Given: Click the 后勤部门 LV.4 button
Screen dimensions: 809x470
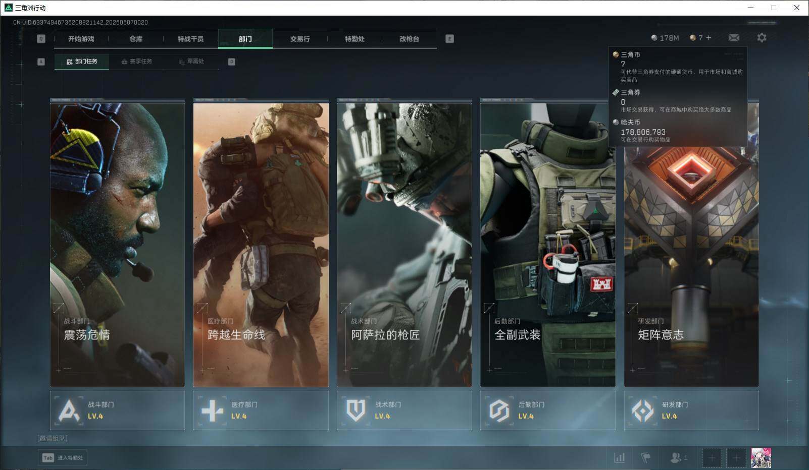Looking at the screenshot, I should (x=548, y=410).
